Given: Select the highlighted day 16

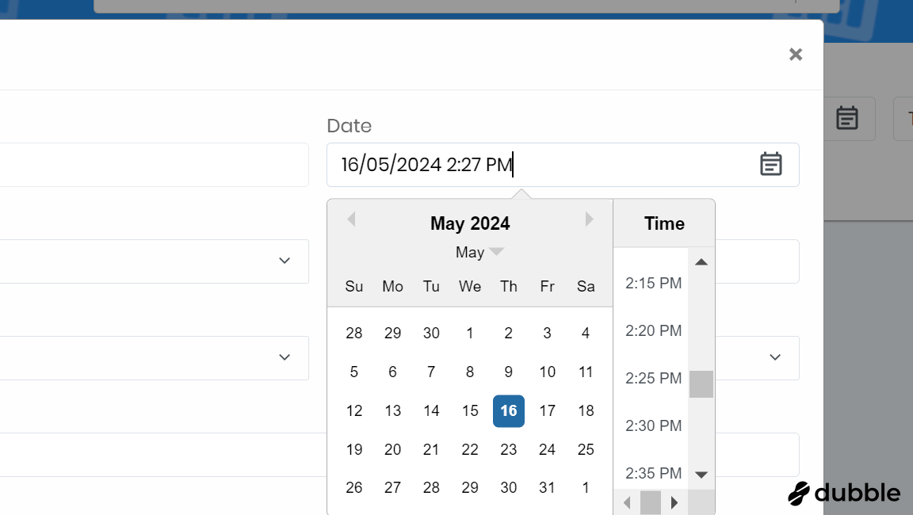Looking at the screenshot, I should click(508, 410).
